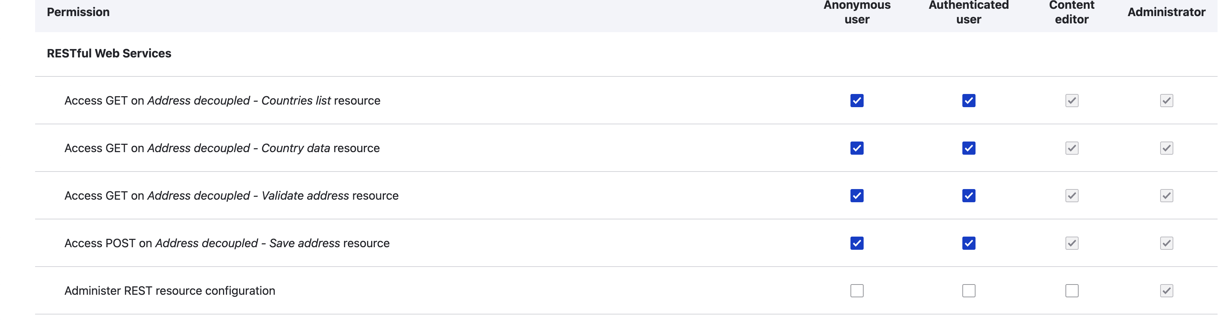Uncheck Authenticated user for Country data resource
Viewport: 1230px width, 324px height.
pyautogui.click(x=968, y=148)
